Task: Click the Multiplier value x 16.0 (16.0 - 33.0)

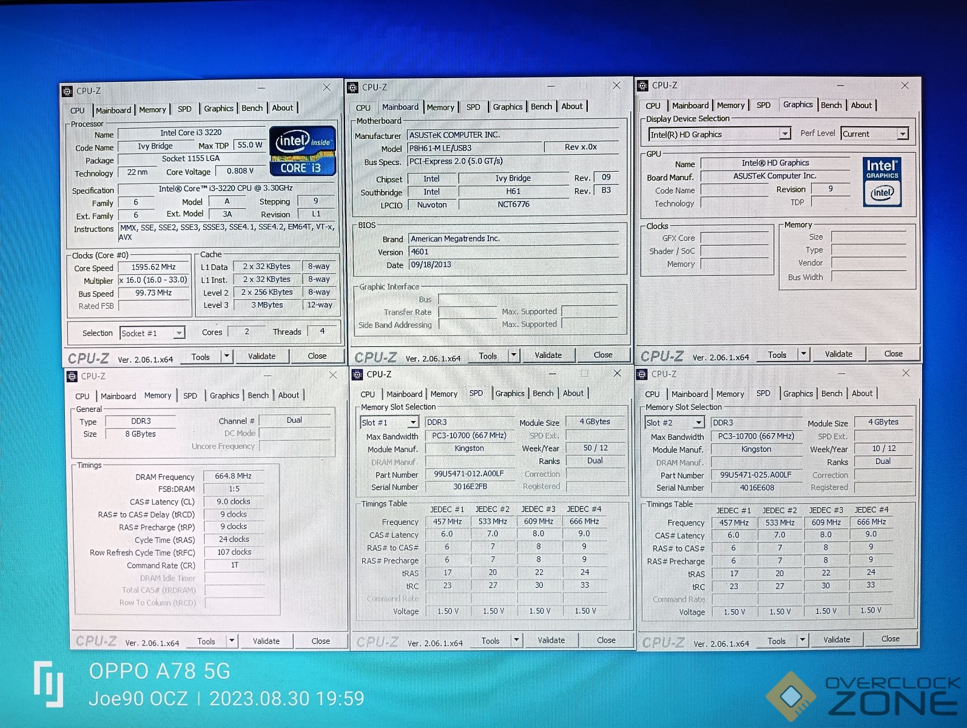Action: tap(153, 280)
